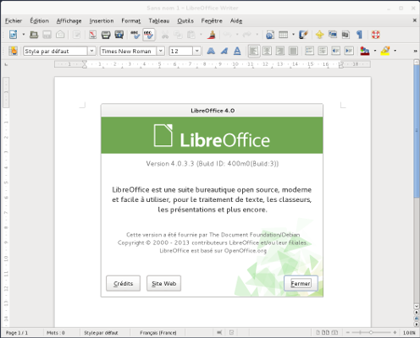Click the Print icon

(x=106, y=35)
